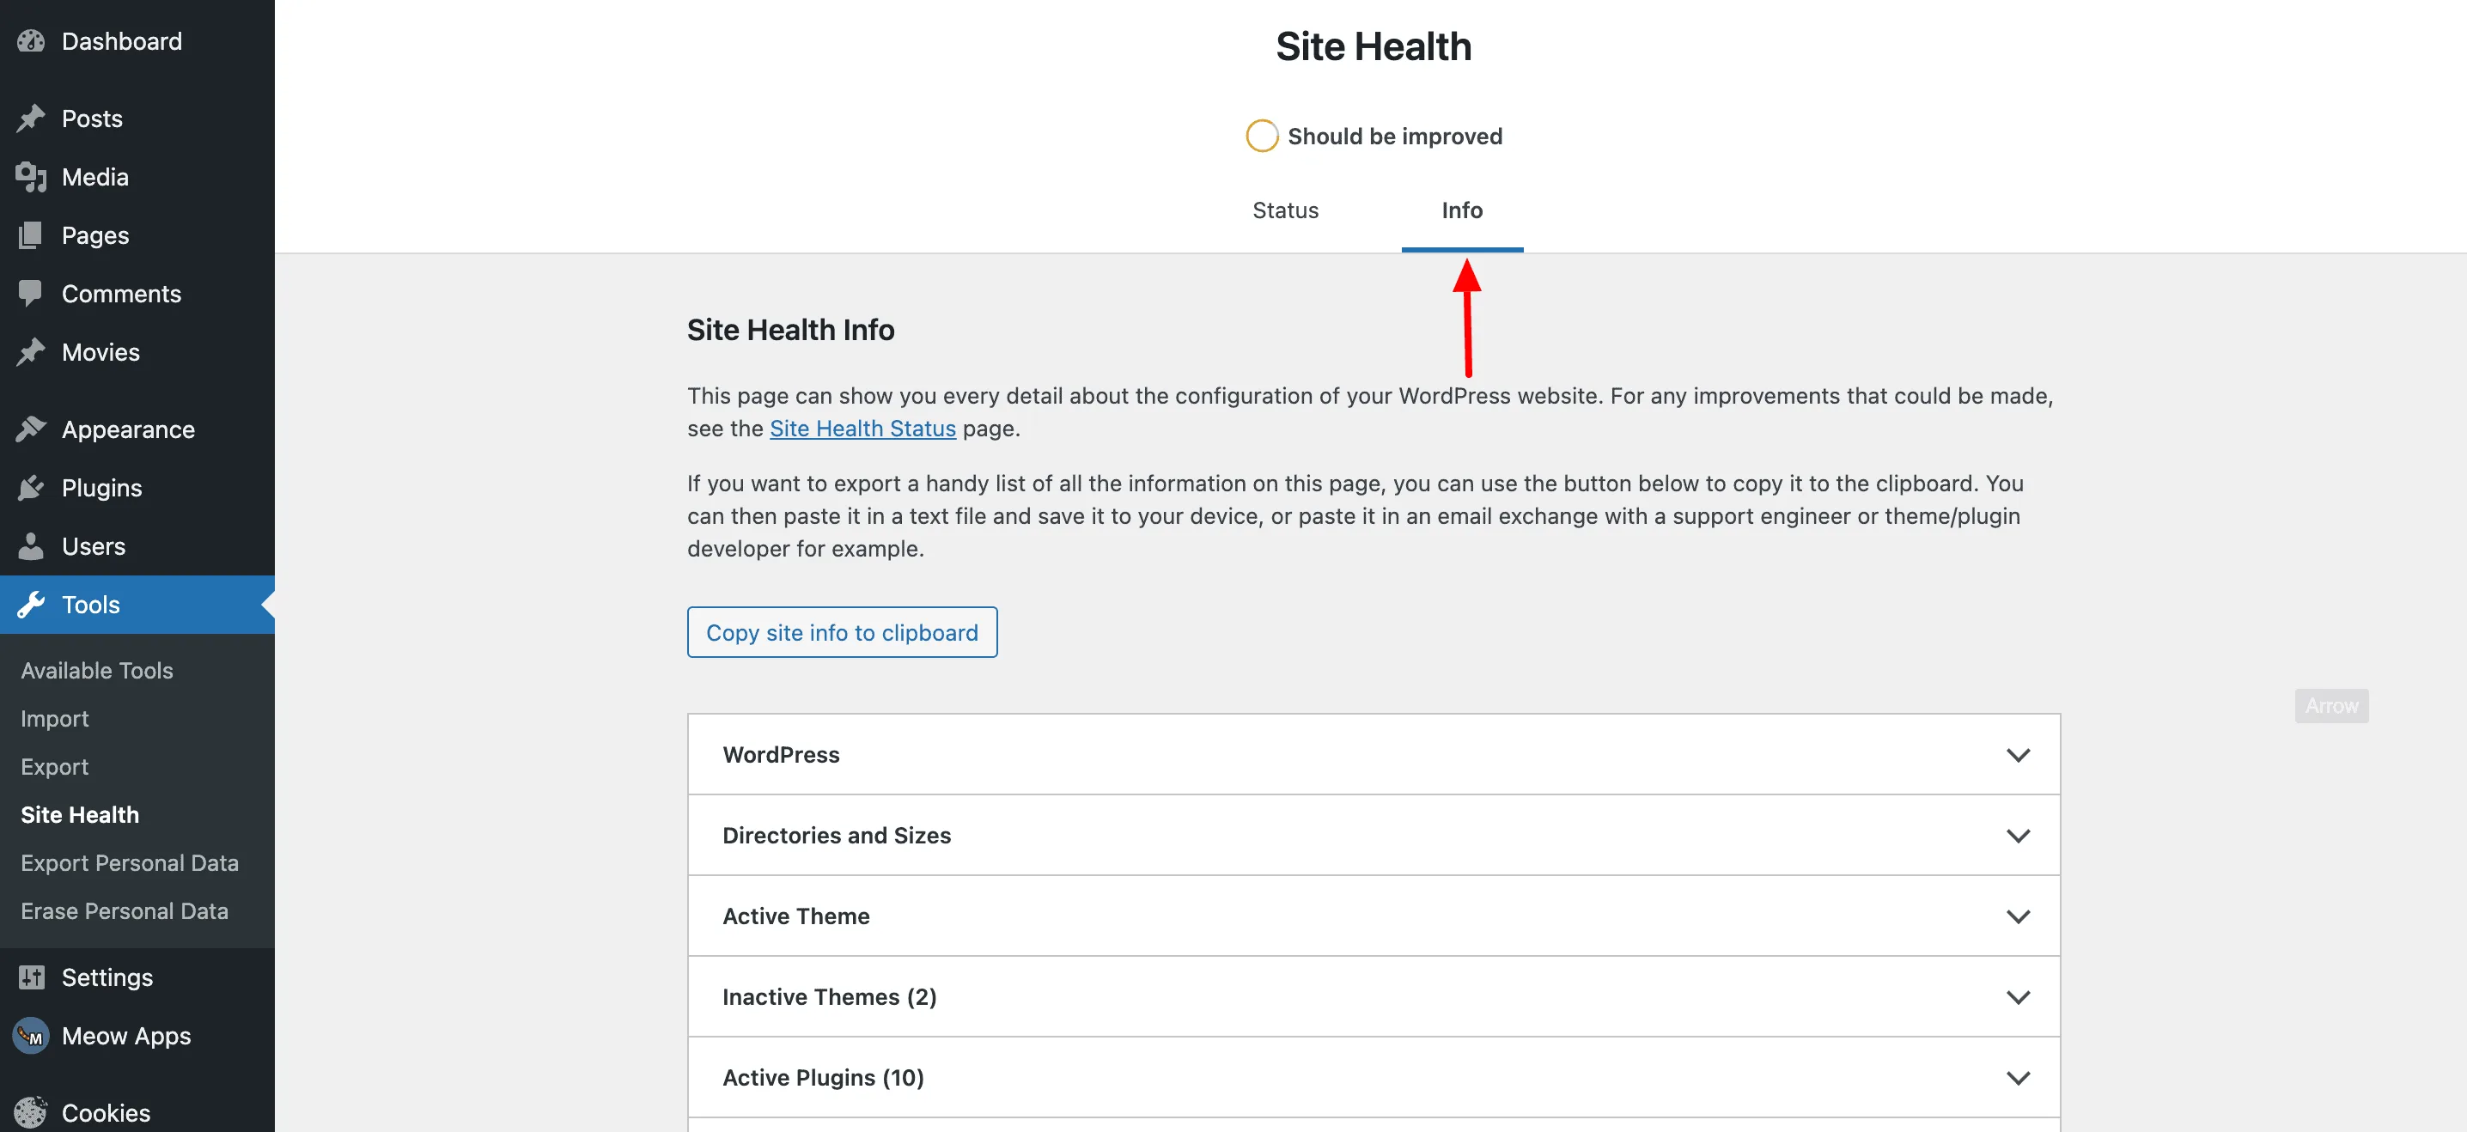The height and width of the screenshot is (1132, 2467).
Task: Click the Should be improved progress circle
Action: [x=1261, y=136]
